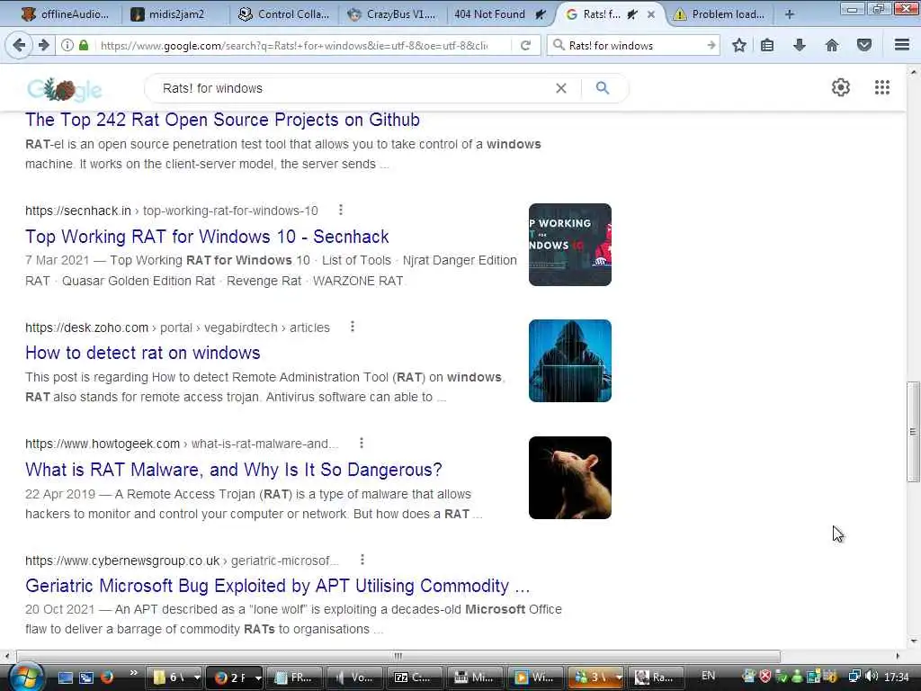Open the FR... taskbar window button
The height and width of the screenshot is (691, 921).
pos(294,678)
